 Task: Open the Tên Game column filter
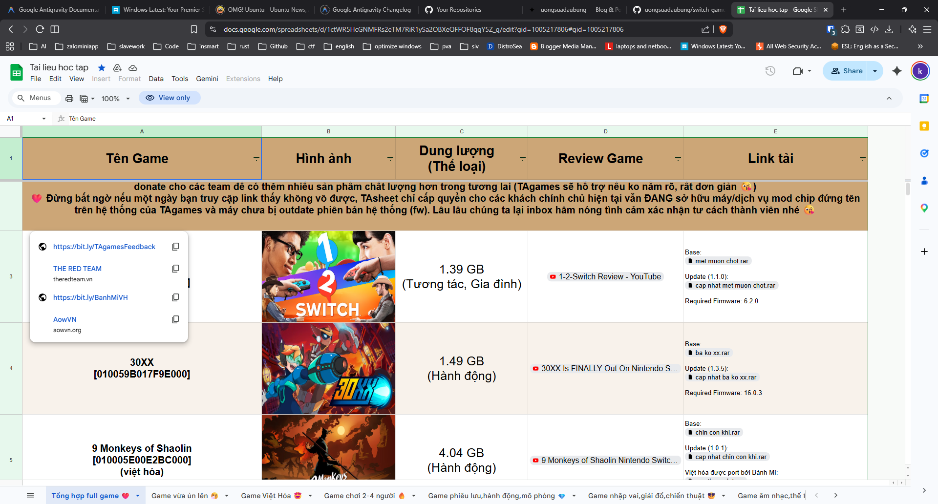click(x=256, y=159)
